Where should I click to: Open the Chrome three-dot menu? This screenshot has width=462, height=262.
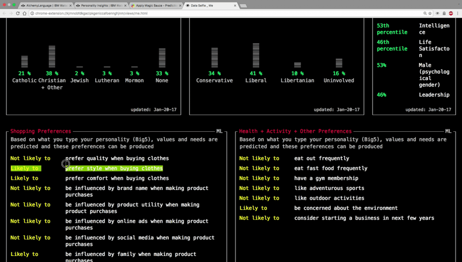[x=457, y=13]
